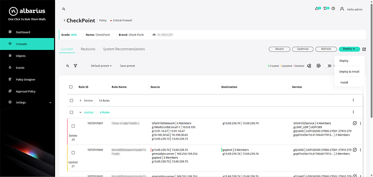Click the Optimize button
Image resolution: width=373 pixels, height=177 pixels.
(x=303, y=49)
